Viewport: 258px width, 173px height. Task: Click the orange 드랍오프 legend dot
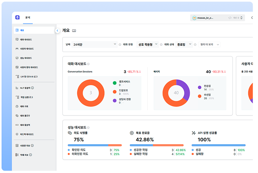point(115,91)
